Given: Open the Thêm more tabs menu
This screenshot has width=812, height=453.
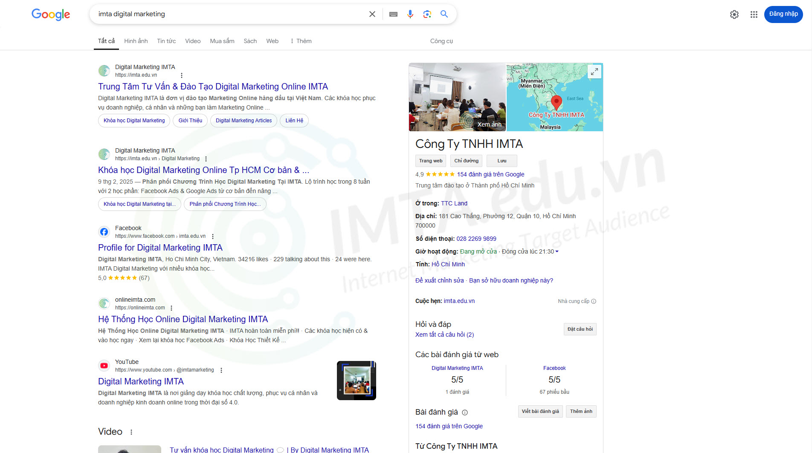Looking at the screenshot, I should 301,41.
